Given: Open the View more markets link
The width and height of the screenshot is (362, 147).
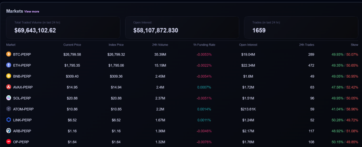Looking at the screenshot, I should point(32,11).
